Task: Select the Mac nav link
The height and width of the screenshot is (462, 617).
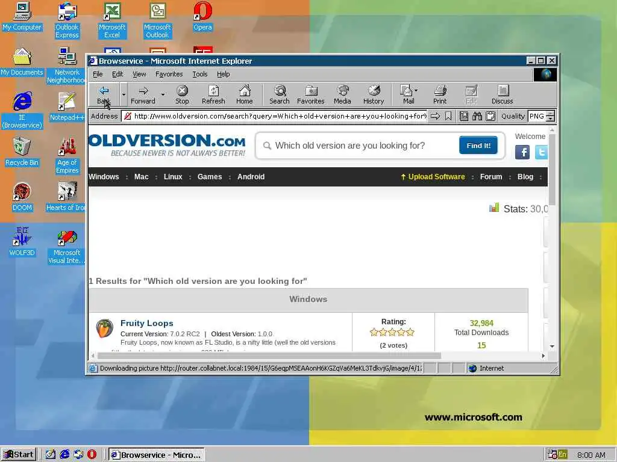Action: pos(141,177)
